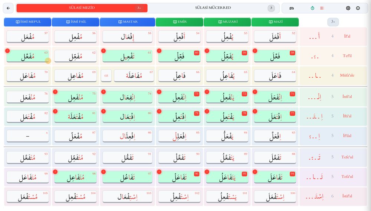
Task: Click the İstif'al row label
Action: 347,196
